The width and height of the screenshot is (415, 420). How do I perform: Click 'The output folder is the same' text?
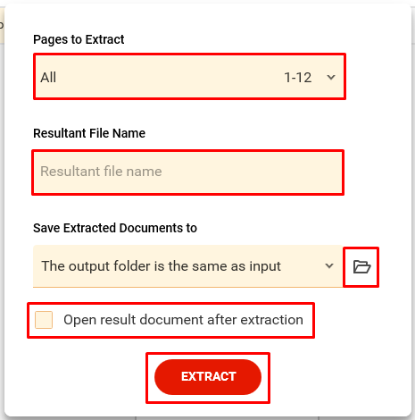click(x=134, y=266)
